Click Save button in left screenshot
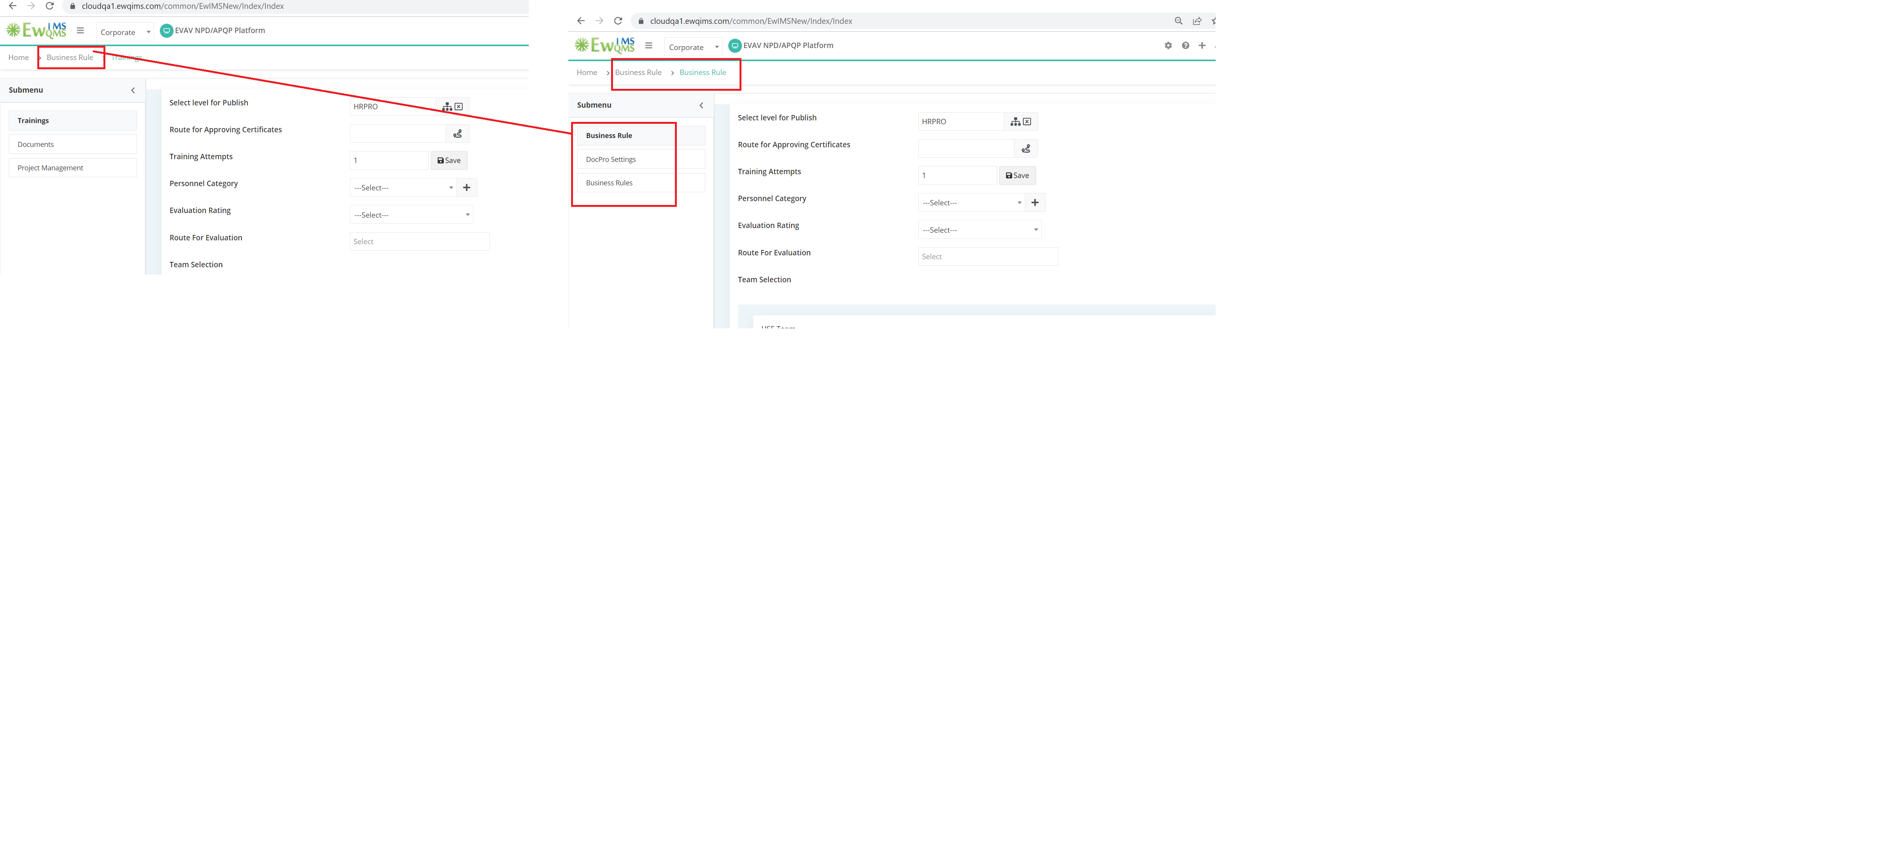The image size is (1889, 846). (x=449, y=161)
